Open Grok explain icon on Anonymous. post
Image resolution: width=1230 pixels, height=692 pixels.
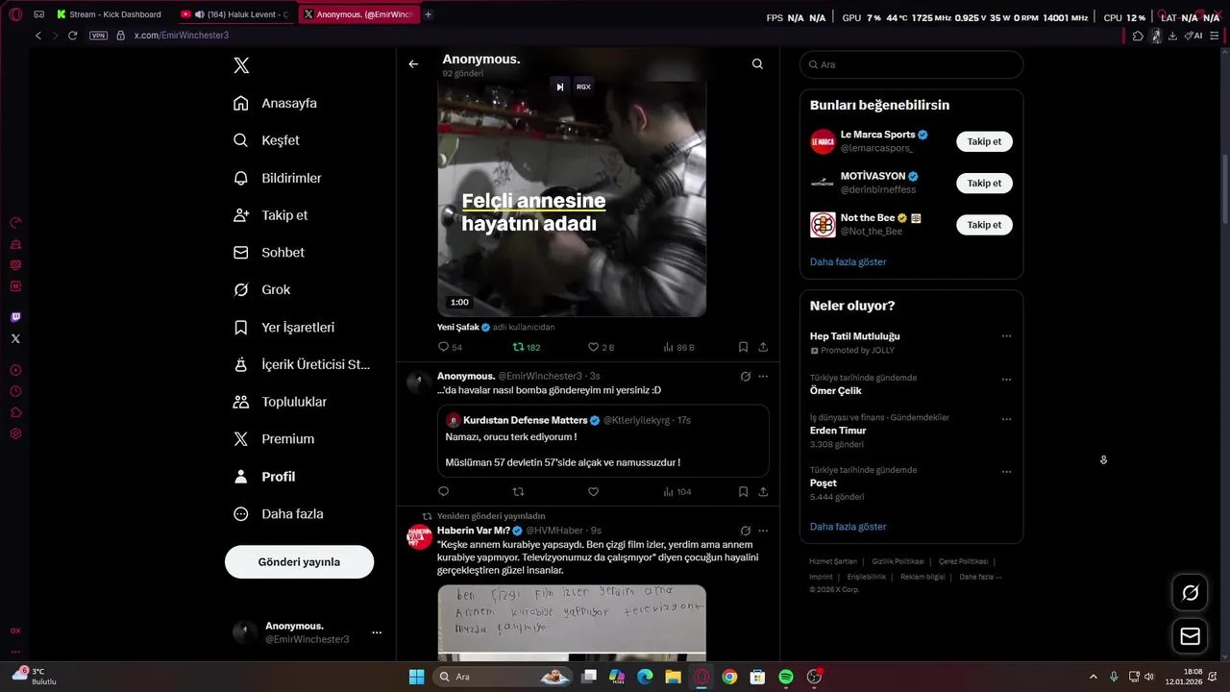coord(745,376)
